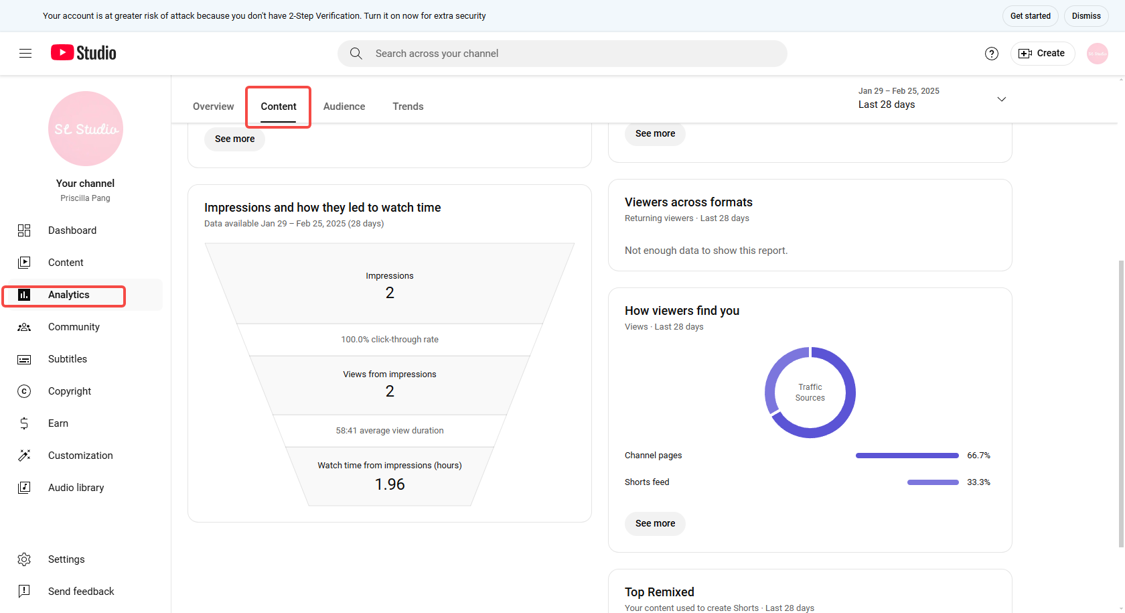The image size is (1125, 613).
Task: Dismiss the 2-Step Verification banner
Action: (x=1085, y=15)
